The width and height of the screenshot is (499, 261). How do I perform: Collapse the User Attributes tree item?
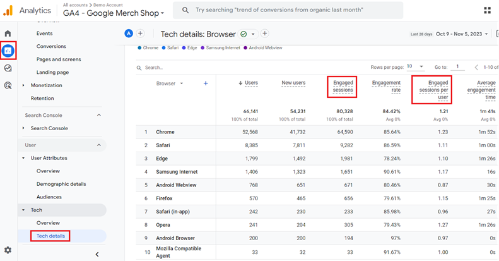pos(23,158)
